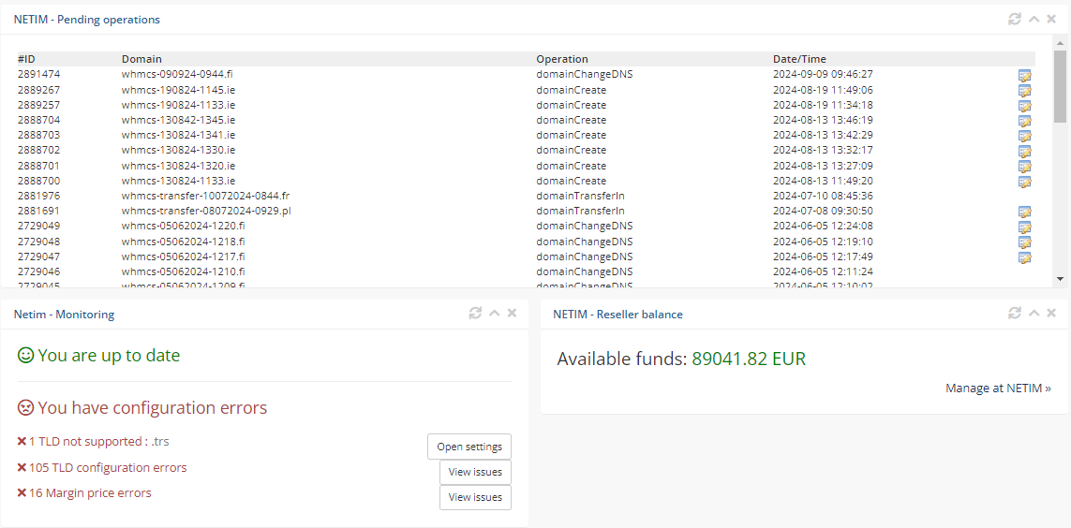Click Open settings for unsupported TLD
This screenshot has width=1071, height=528.
coord(469,447)
